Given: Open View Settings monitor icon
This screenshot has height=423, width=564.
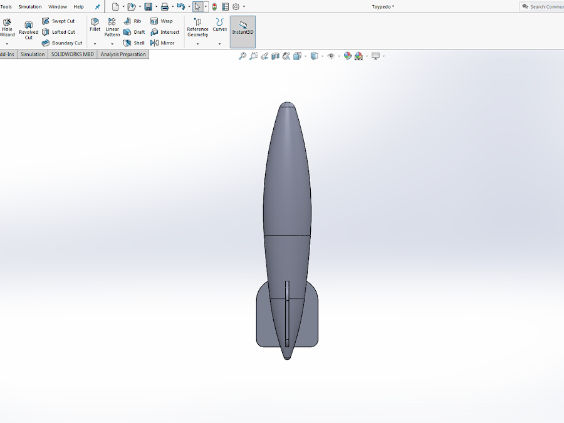Looking at the screenshot, I should pyautogui.click(x=375, y=56).
